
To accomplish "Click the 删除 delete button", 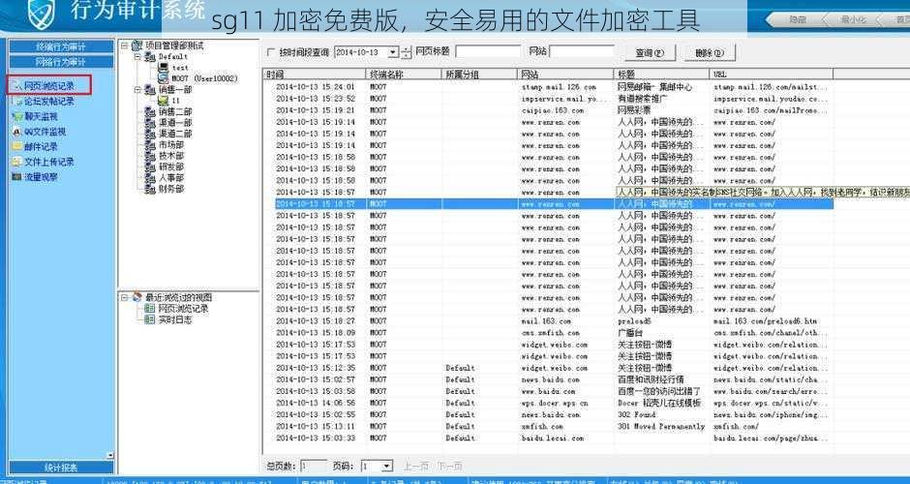I will coord(710,53).
